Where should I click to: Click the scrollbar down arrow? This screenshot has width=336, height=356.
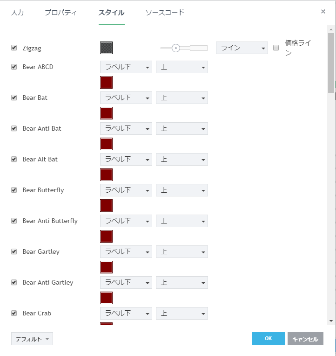(x=331, y=321)
